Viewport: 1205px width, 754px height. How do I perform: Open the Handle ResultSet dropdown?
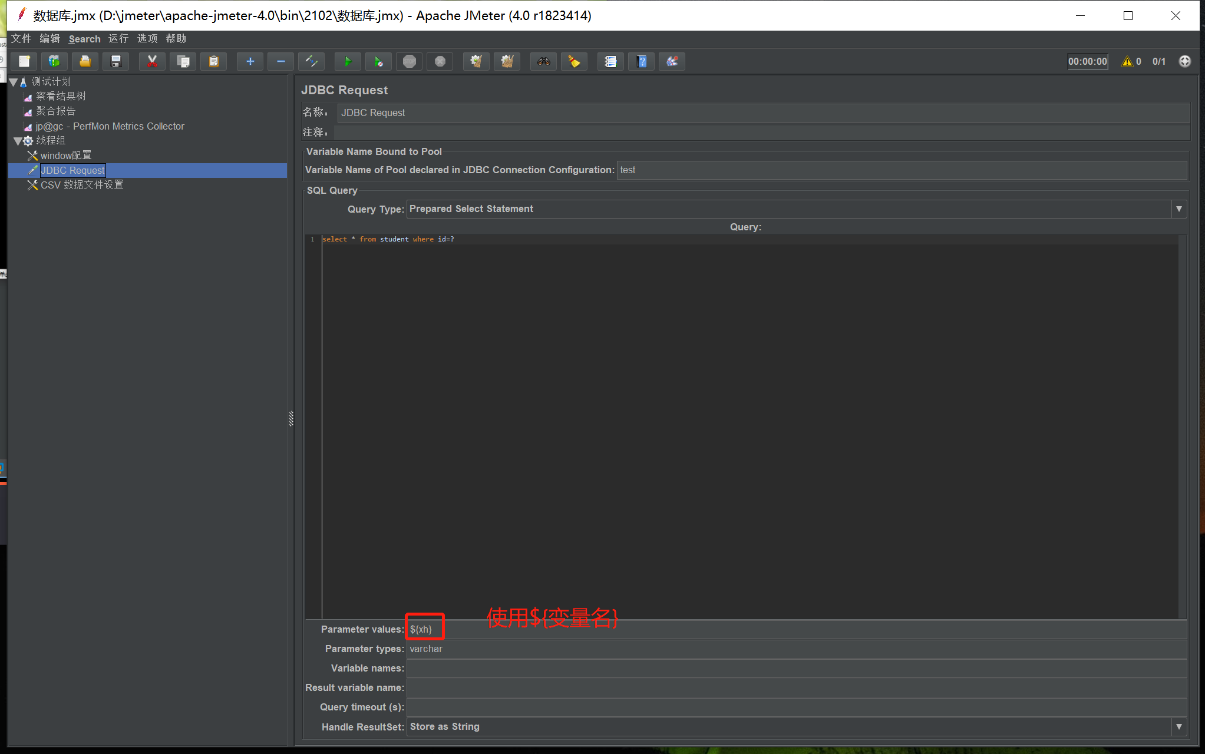(x=1178, y=727)
